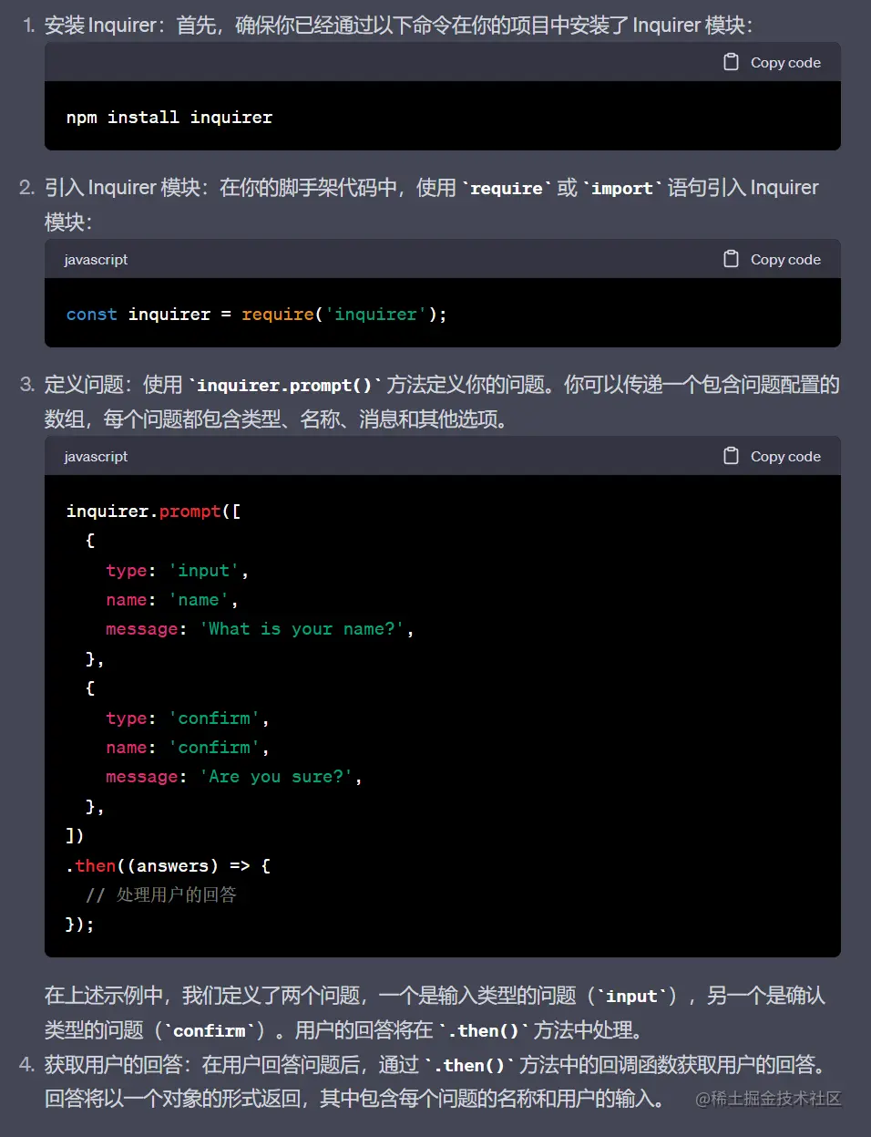Image resolution: width=871 pixels, height=1137 pixels.
Task: Click the javascript label above the require snippet
Action: coord(96,260)
